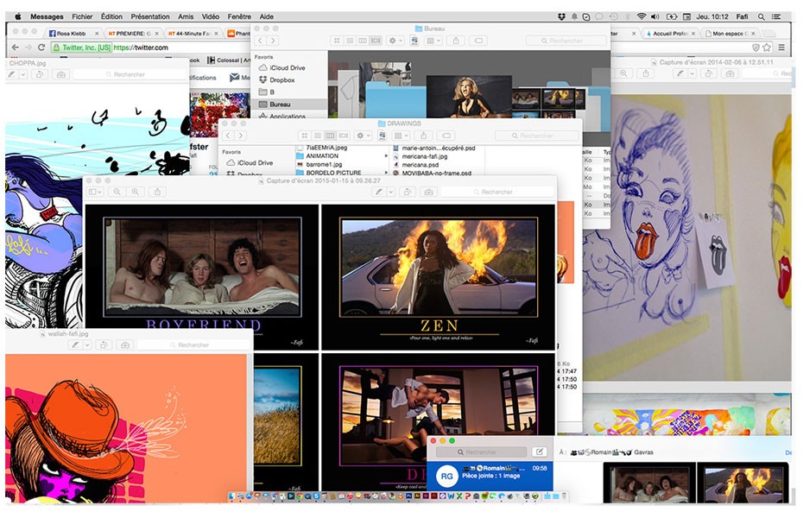Click the Rechercher field in Messages
This screenshot has width=803, height=518.
(481, 452)
